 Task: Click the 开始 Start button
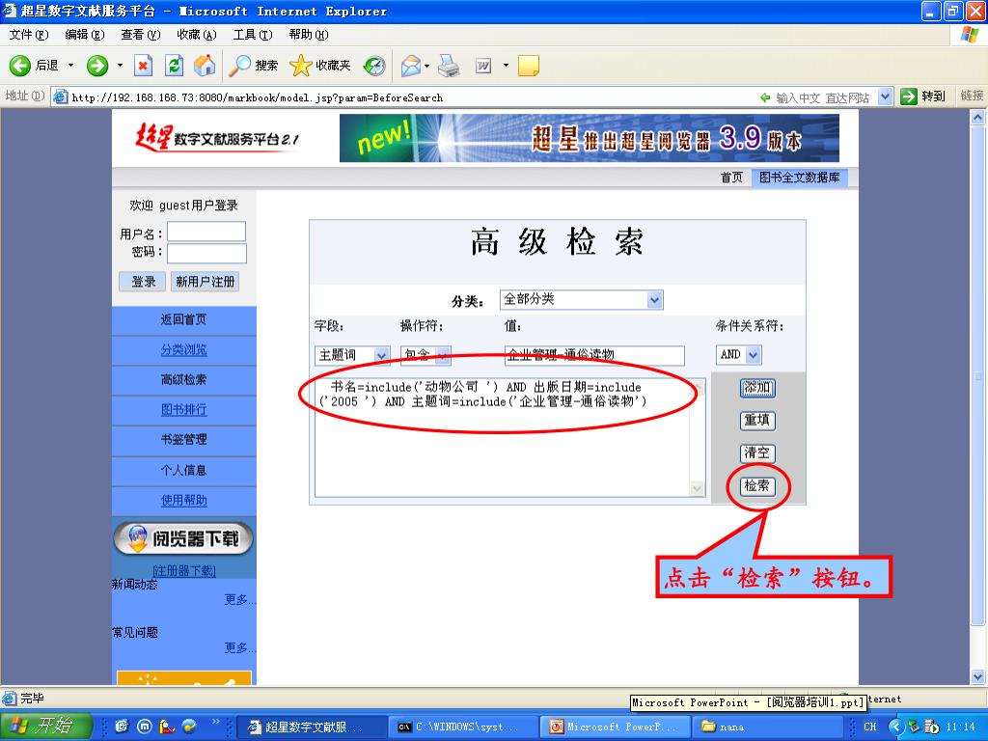coord(46,727)
